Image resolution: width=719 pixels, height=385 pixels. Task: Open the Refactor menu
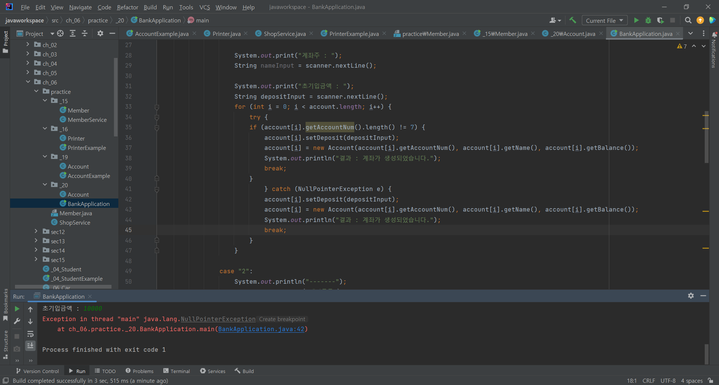(x=127, y=7)
